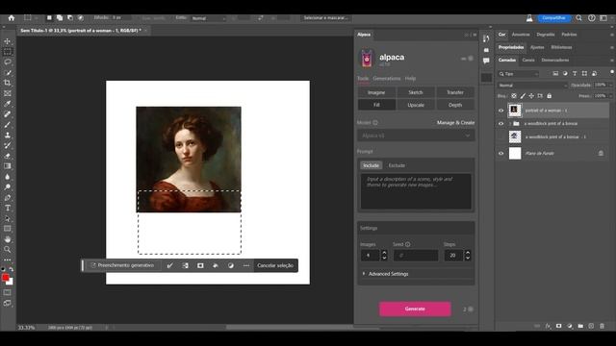
Task: Select the Eraser tool
Action: (8, 156)
